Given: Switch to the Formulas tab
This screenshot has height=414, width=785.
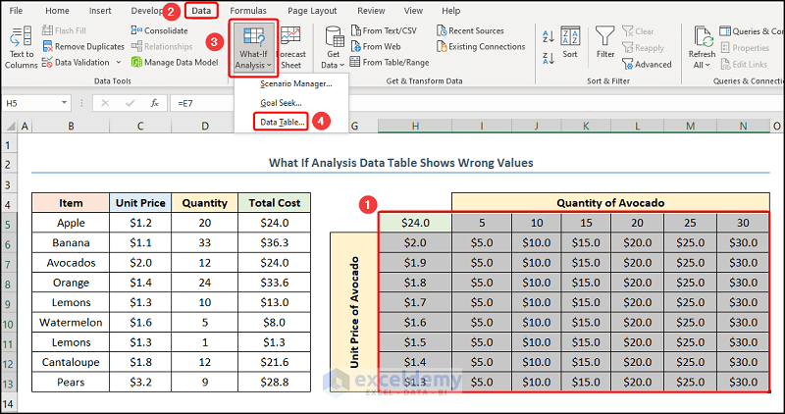Looking at the screenshot, I should coord(247,11).
